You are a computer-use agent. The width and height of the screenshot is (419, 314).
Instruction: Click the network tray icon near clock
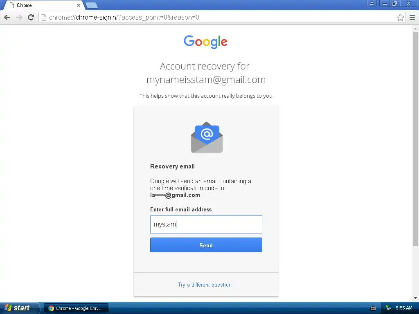(389, 308)
